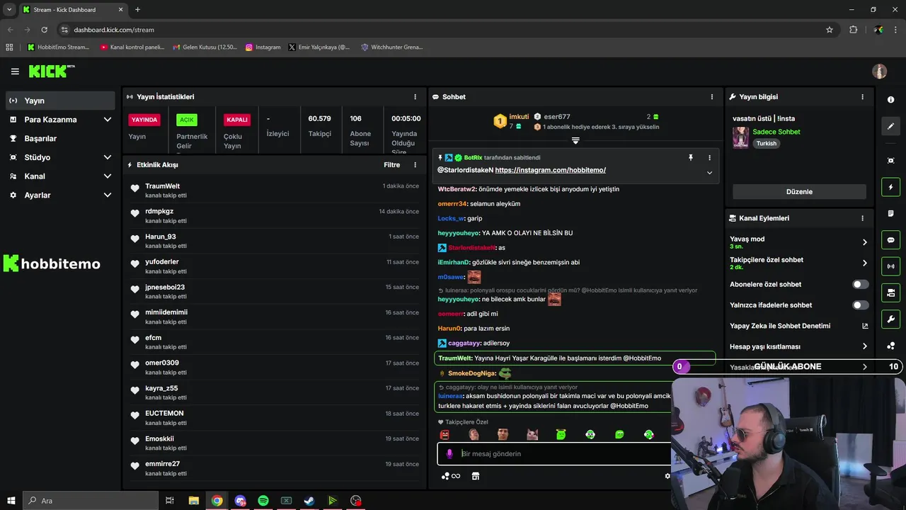The width and height of the screenshot is (906, 510).
Task: Toggle Yalnızca ifadelerle sohbet switch
Action: [860, 305]
